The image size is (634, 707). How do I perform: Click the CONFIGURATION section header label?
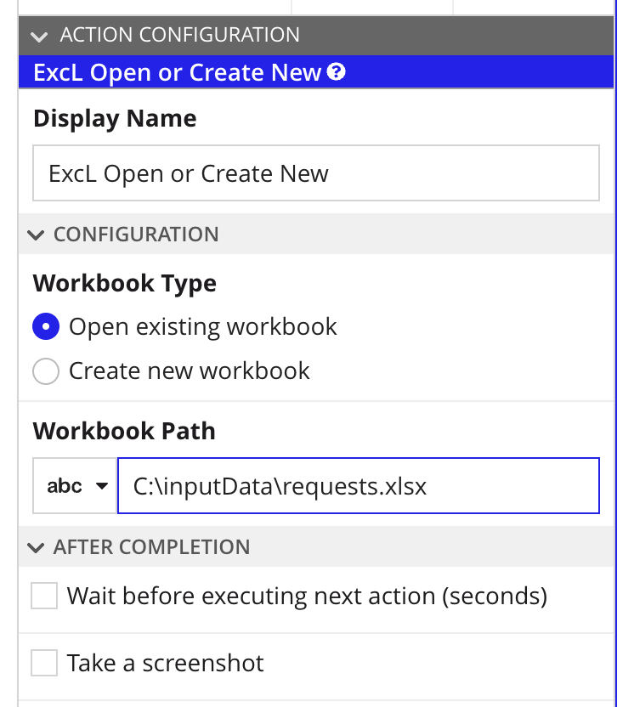136,235
